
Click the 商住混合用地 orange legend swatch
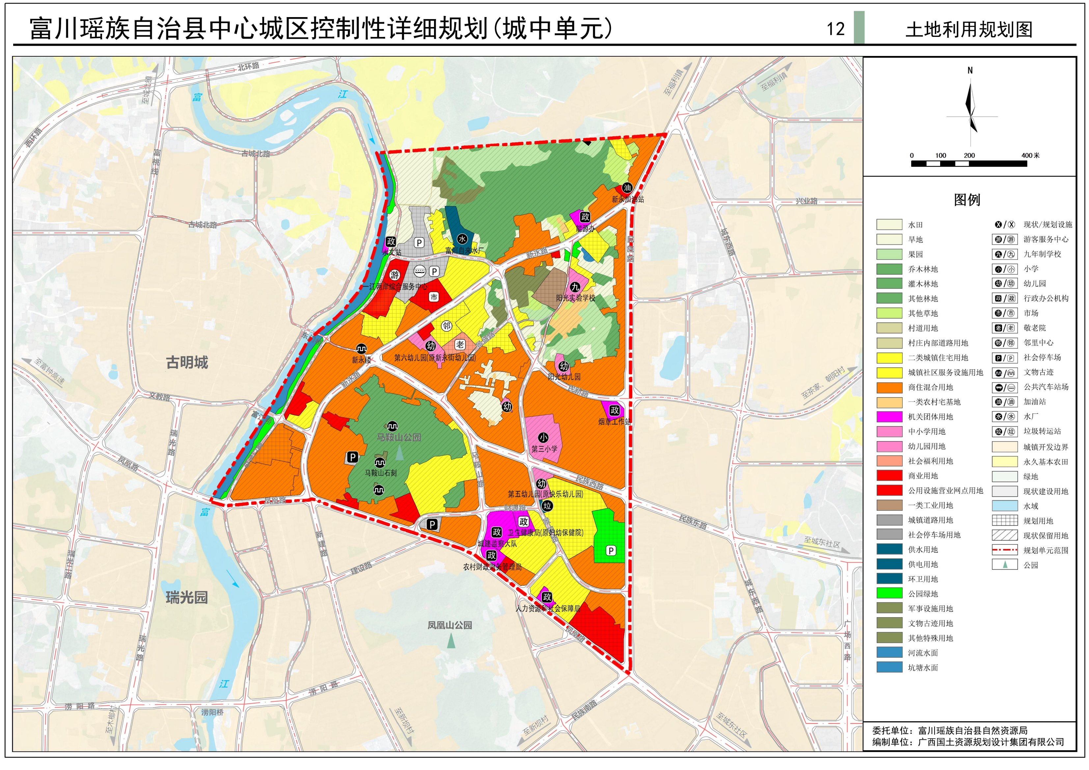pos(889,388)
